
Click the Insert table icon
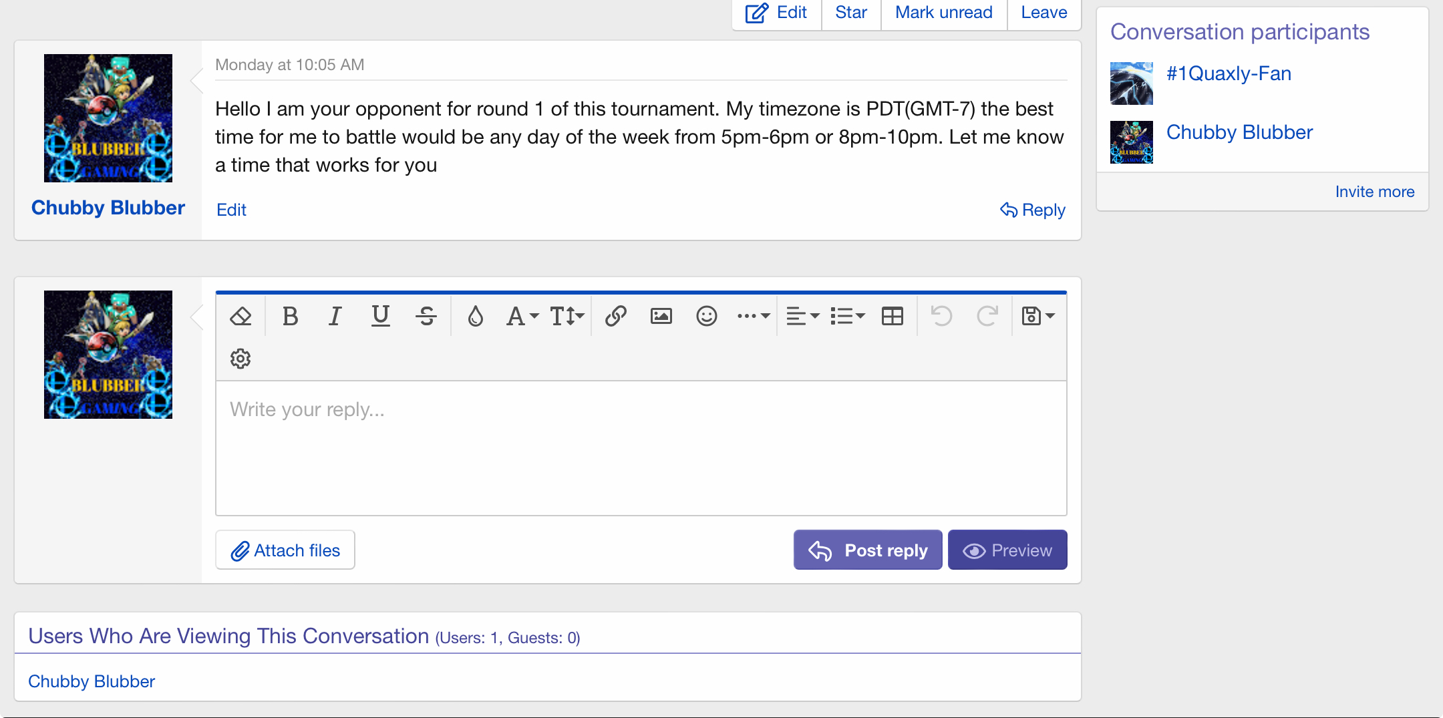pos(892,316)
